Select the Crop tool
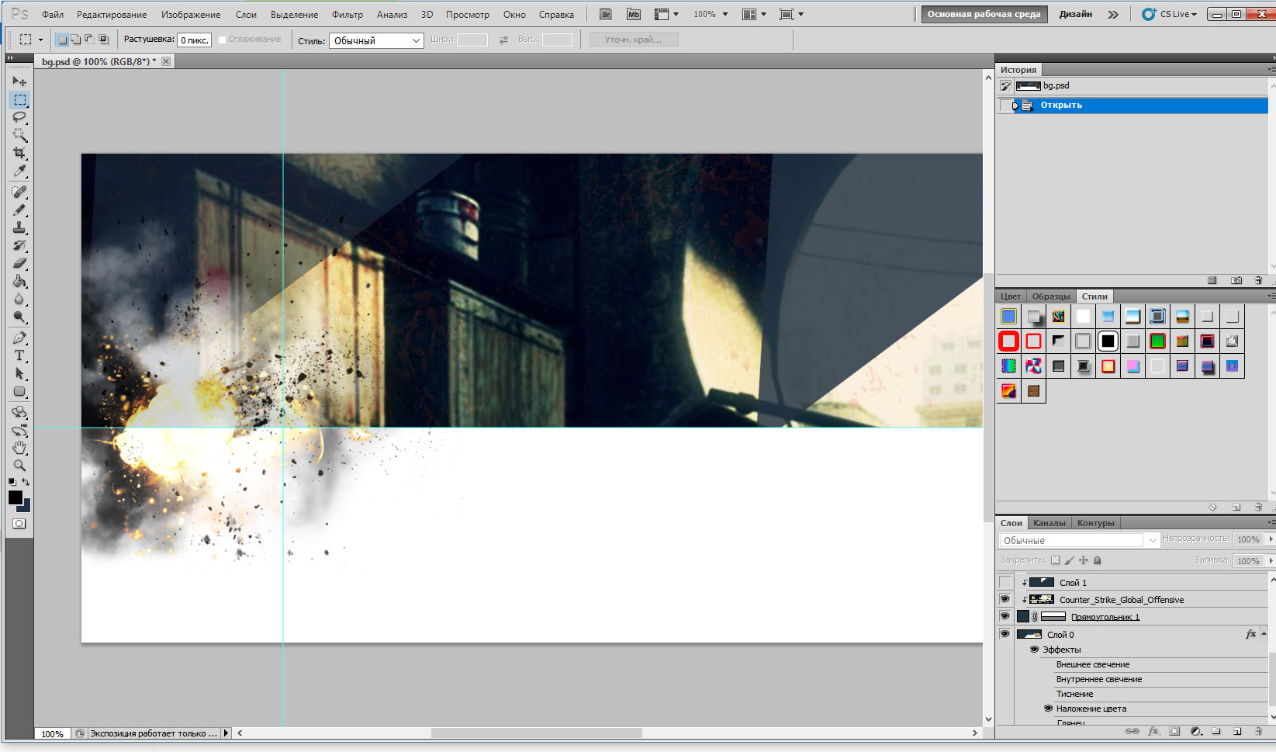Viewport: 1276px width, 752px height. coord(19,153)
